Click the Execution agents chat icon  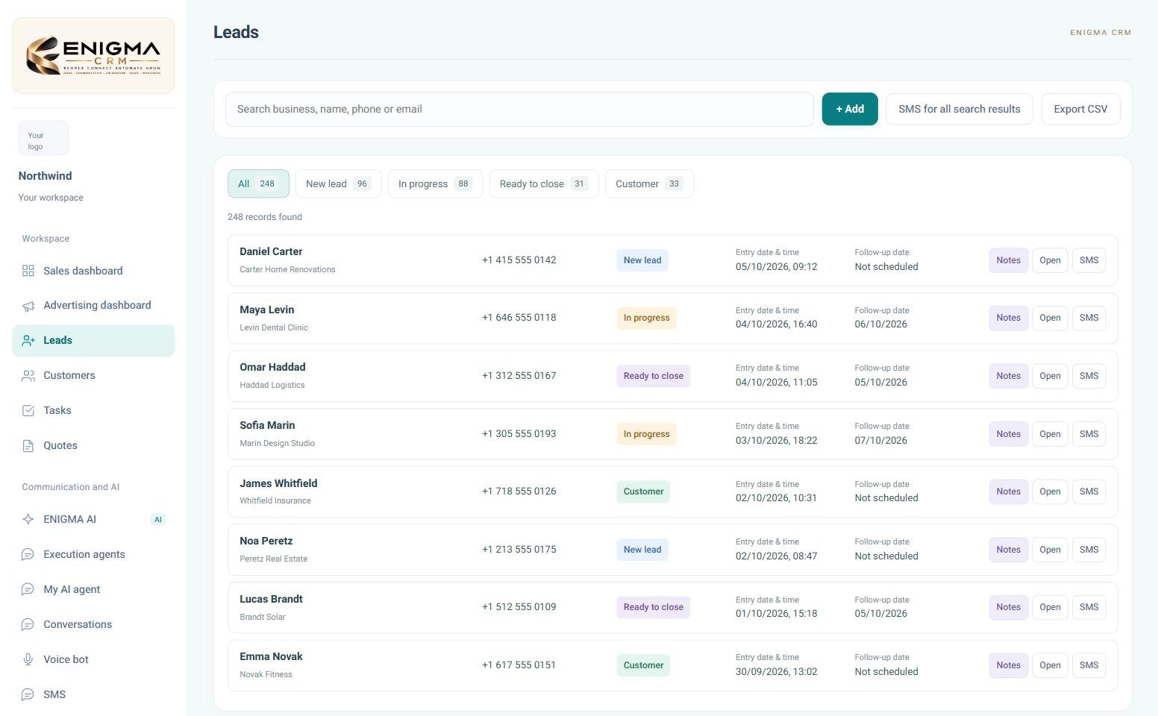pyautogui.click(x=28, y=555)
